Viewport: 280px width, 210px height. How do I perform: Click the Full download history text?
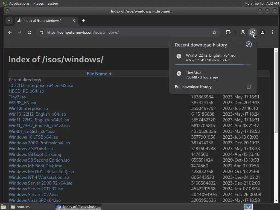pos(193,87)
